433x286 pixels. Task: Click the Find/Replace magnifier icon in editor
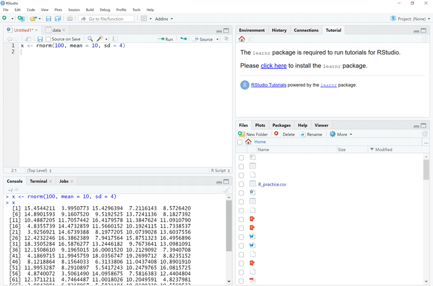tap(90, 39)
